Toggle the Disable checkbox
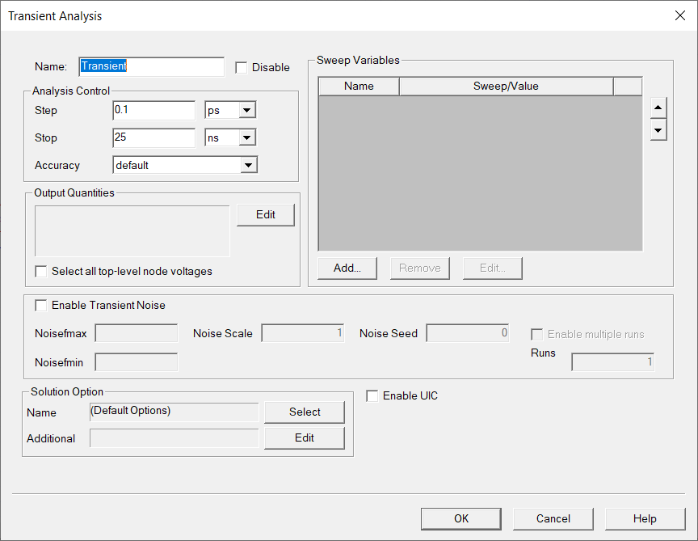 click(242, 68)
